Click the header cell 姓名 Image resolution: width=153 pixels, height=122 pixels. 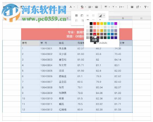pos(67,43)
